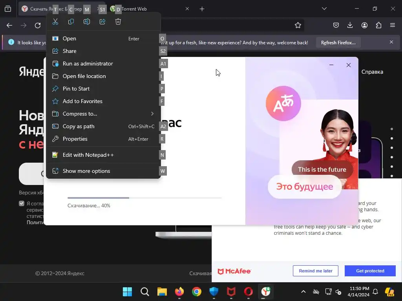This screenshot has height=301, width=402.
Task: Click the © 2012–2024 Яндекс footer text
Action: [60, 273]
